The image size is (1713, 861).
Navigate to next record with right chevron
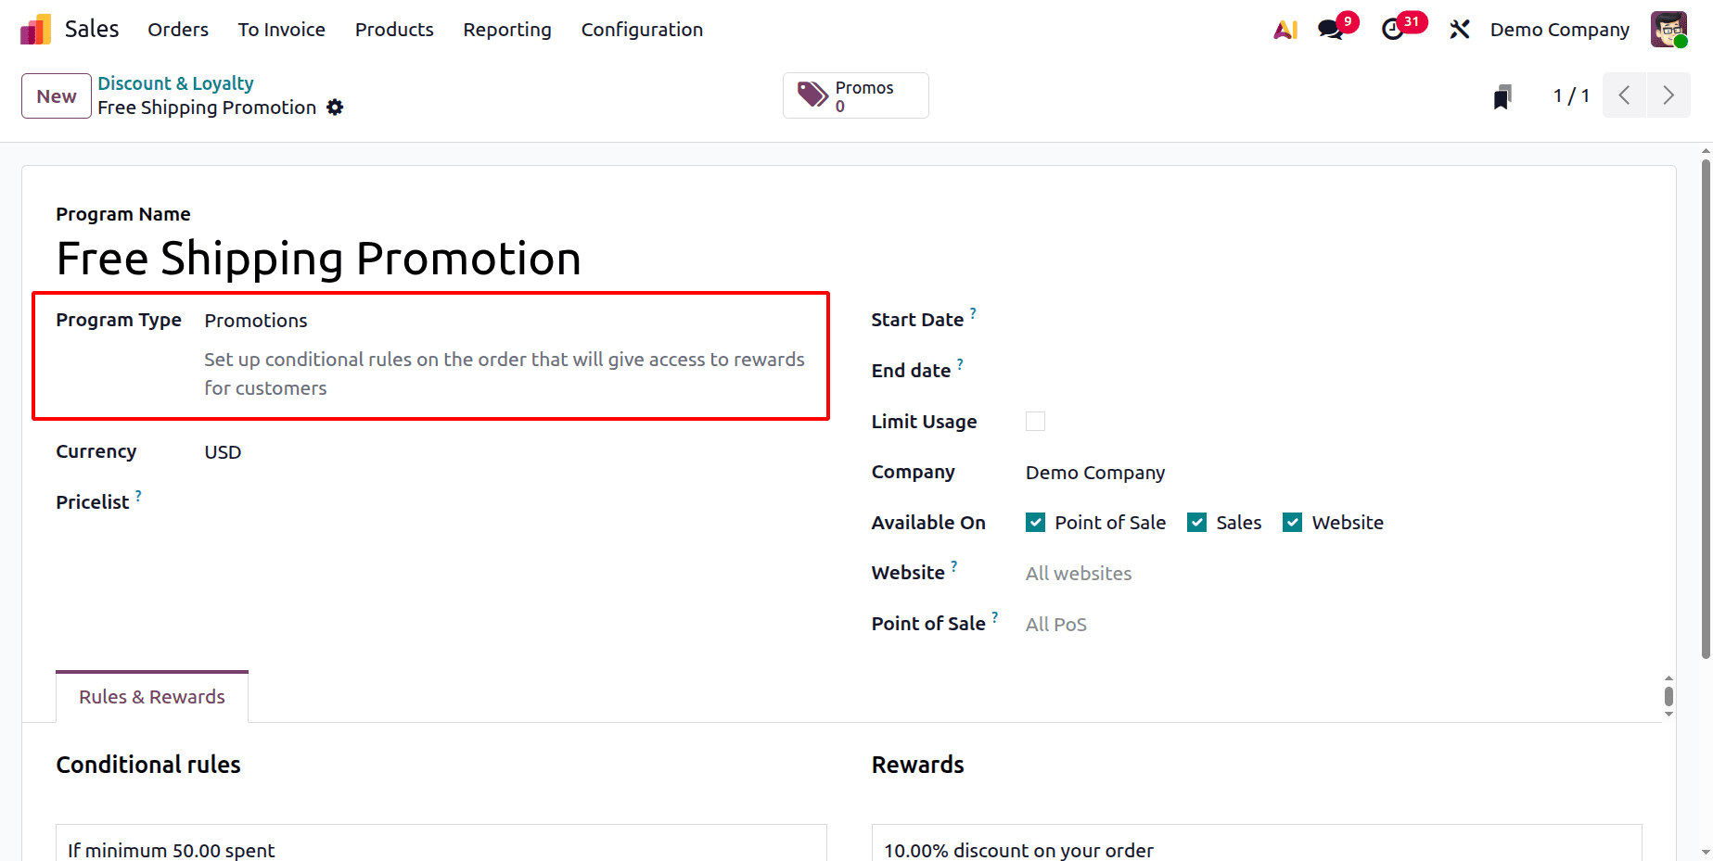(x=1668, y=95)
